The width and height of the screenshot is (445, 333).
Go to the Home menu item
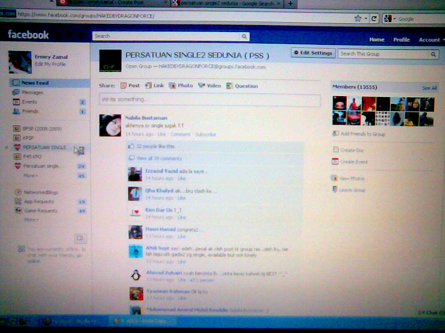click(377, 40)
